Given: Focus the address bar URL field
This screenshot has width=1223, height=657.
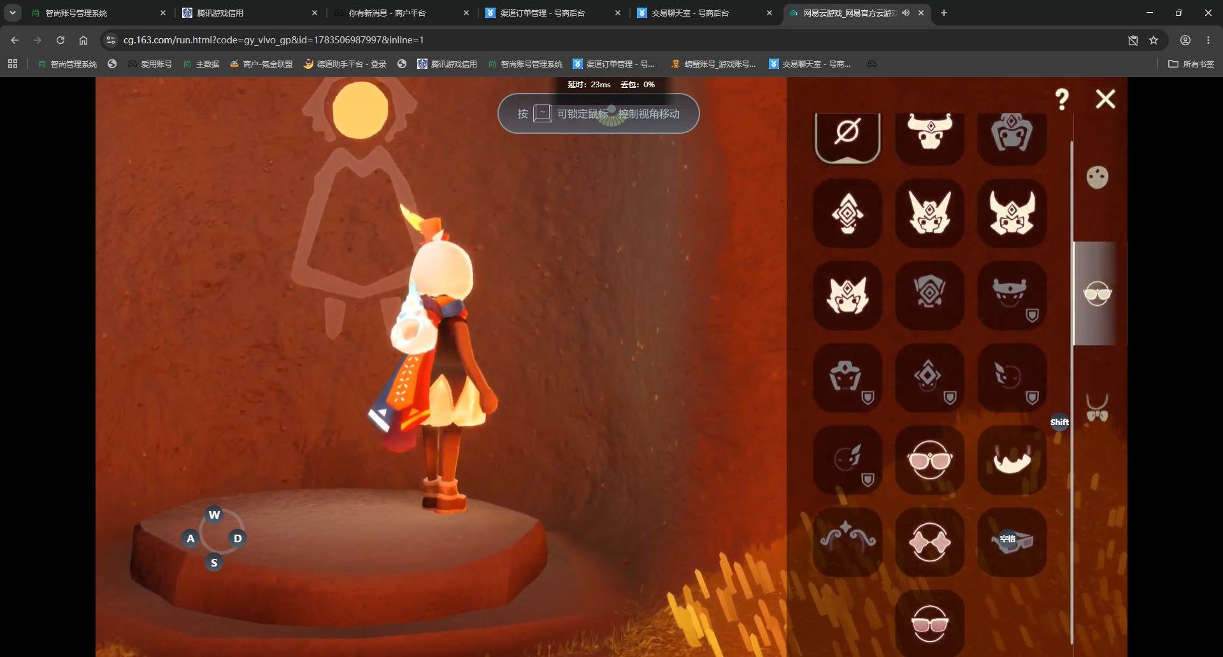Looking at the screenshot, I should [x=611, y=40].
